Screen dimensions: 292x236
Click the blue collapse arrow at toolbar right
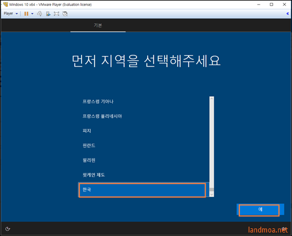(287, 13)
